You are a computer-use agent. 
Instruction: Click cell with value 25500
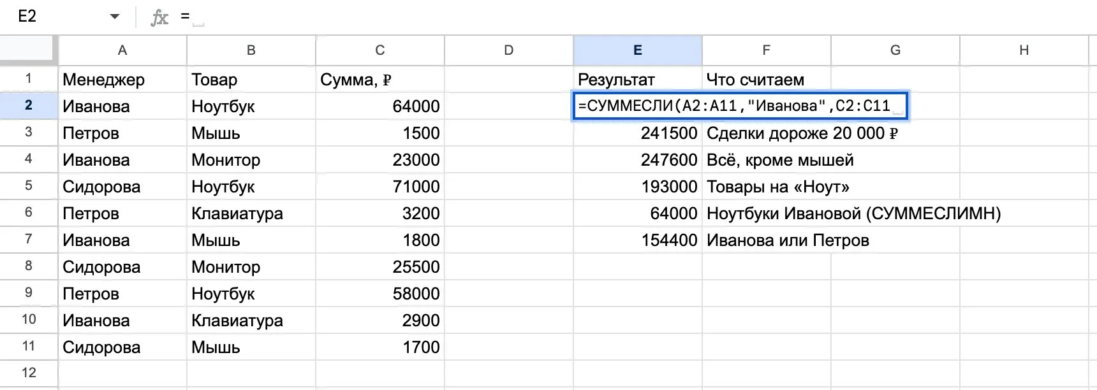(380, 267)
